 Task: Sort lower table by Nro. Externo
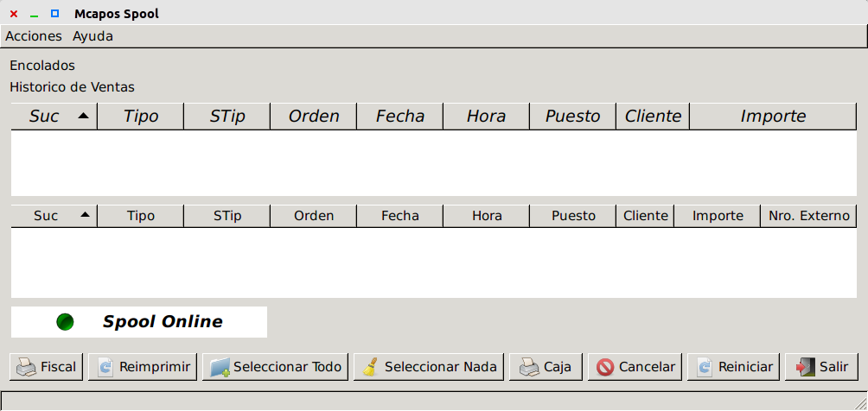[808, 216]
